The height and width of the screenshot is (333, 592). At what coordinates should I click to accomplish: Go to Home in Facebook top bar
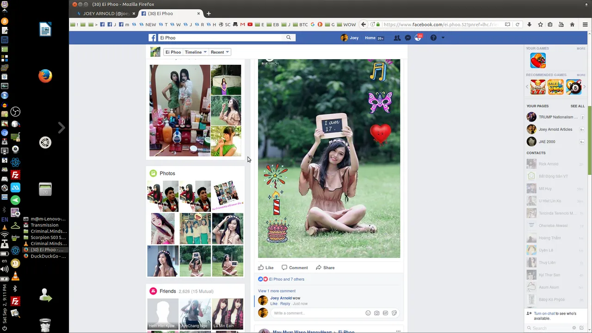(370, 38)
